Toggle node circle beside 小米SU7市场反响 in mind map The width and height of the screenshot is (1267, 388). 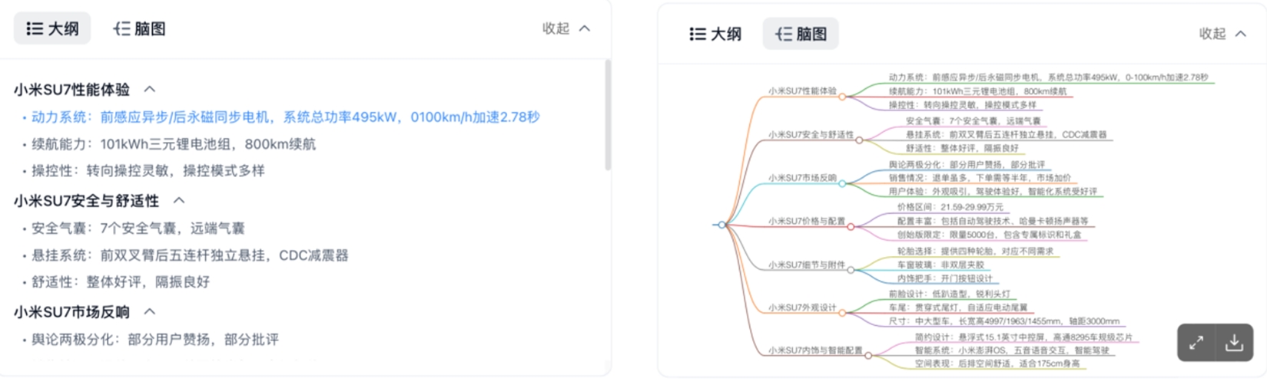[843, 183]
